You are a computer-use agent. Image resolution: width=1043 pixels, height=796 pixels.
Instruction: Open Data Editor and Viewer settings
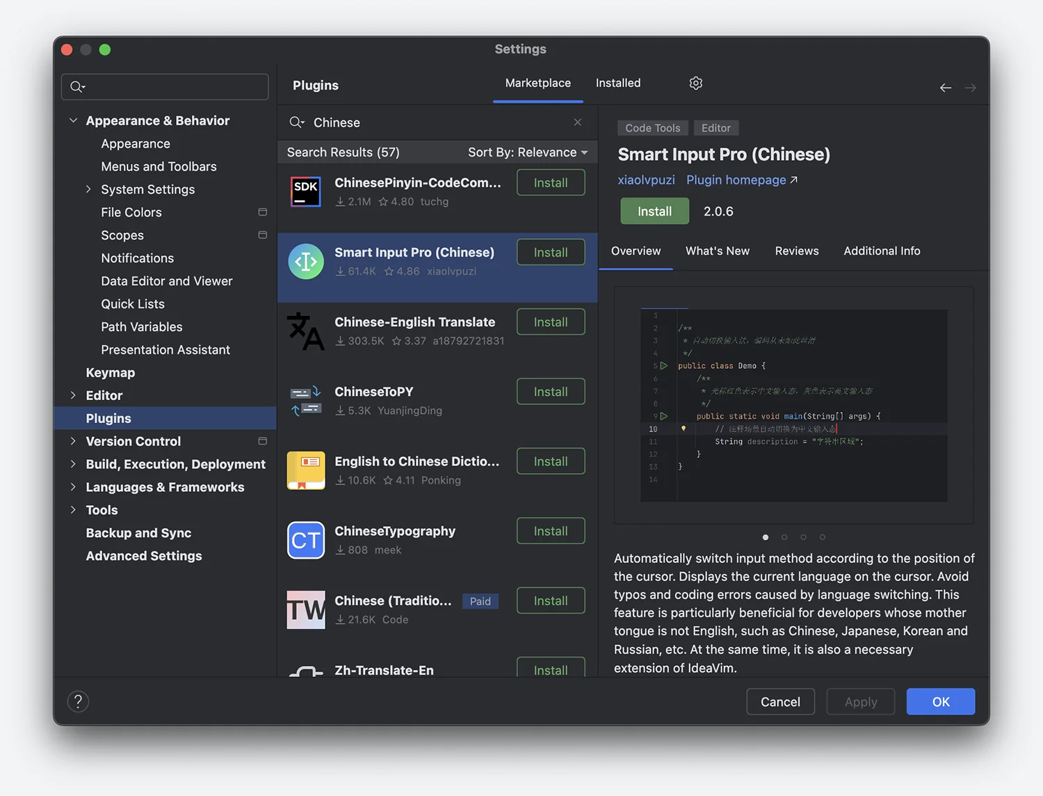tap(167, 281)
